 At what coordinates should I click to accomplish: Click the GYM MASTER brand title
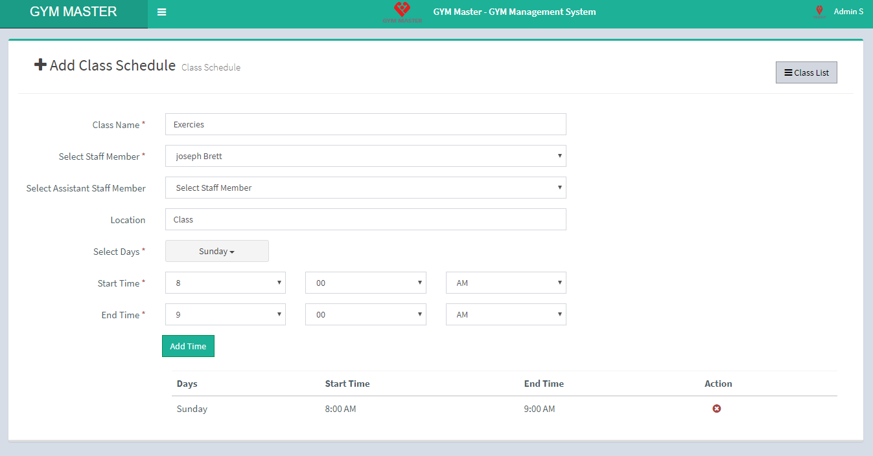tap(73, 12)
